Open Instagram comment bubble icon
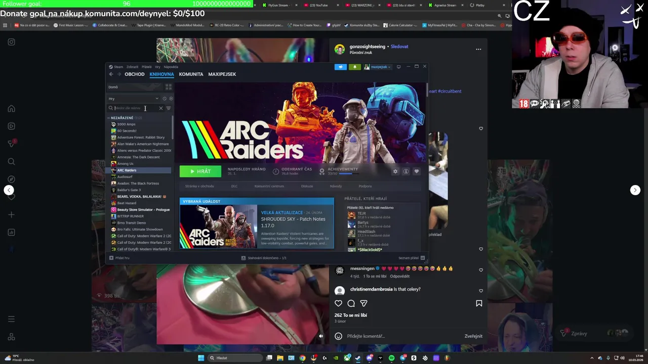 point(351,303)
